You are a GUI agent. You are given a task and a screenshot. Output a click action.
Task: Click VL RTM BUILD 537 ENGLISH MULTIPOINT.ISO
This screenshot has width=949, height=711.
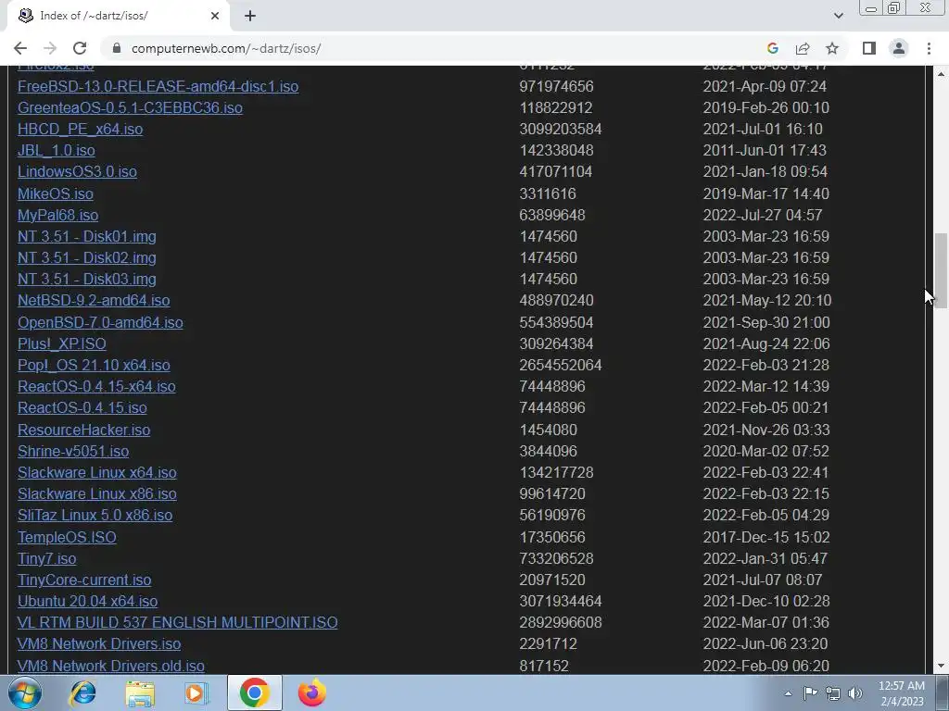pos(177,622)
